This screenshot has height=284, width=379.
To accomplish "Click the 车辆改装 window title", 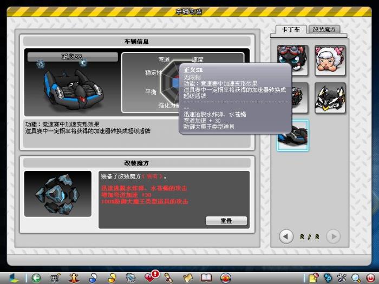I will [x=189, y=11].
